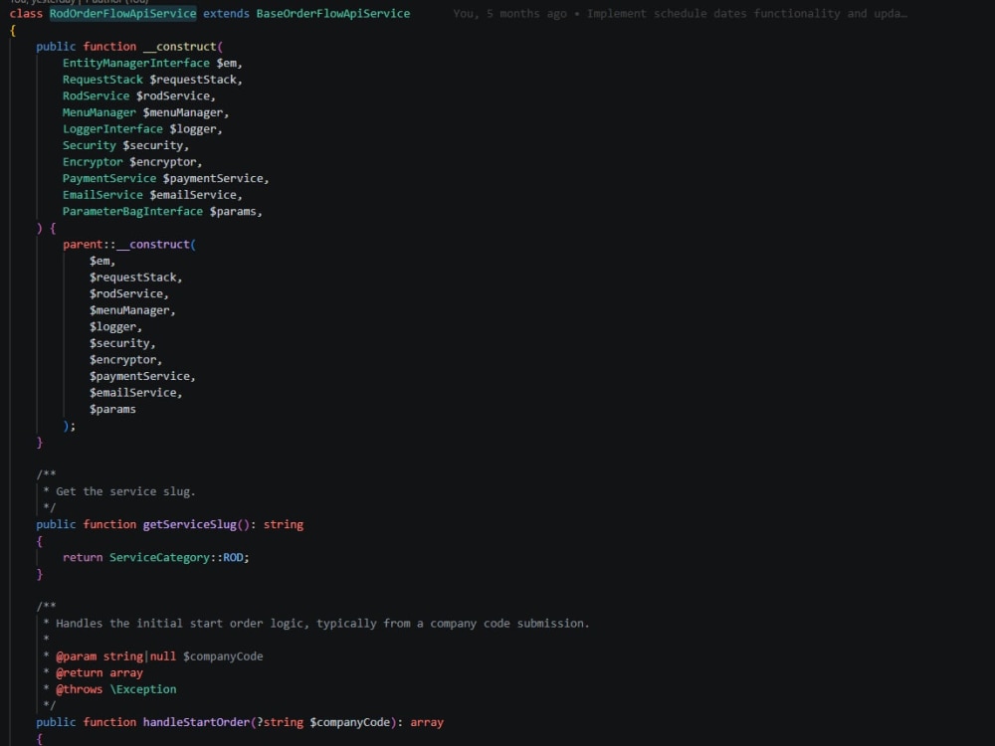Viewport: 995px width, 746px height.
Task: Click $emailService argument in parent constructor call
Action: point(135,393)
